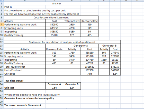Click 'The correct answer is Generator A'
The width and height of the screenshot is (144, 109).
(x=23, y=105)
